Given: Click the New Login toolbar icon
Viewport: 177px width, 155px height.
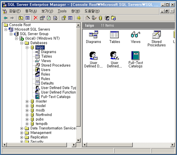Looking at the screenshot, I should pyautogui.click(x=107, y=18).
